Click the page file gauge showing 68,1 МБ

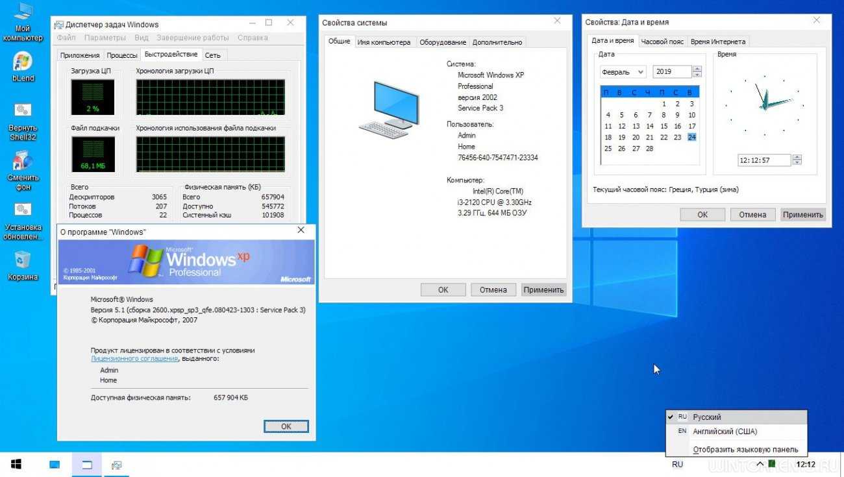(92, 154)
